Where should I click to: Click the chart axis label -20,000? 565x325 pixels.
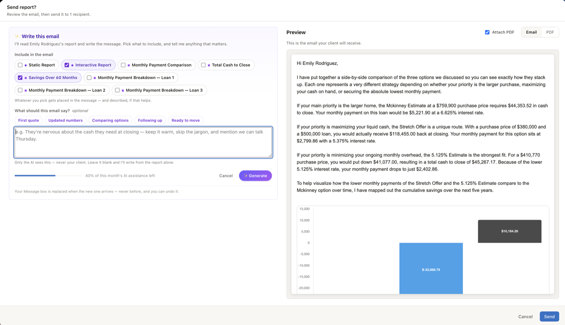pos(304,288)
